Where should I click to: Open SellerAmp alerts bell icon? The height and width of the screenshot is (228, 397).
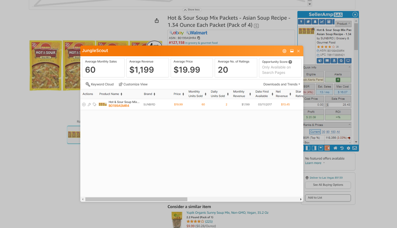point(315,22)
